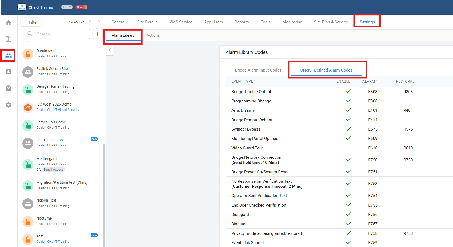Image resolution: width=453 pixels, height=247 pixels.
Task: Open the Actions sub-tab
Action: click(x=153, y=35)
